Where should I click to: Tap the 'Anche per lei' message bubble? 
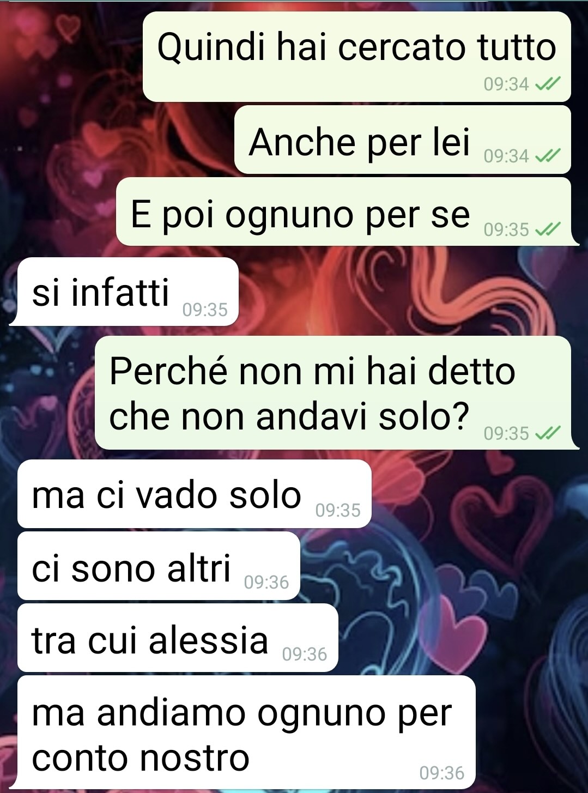click(403, 140)
